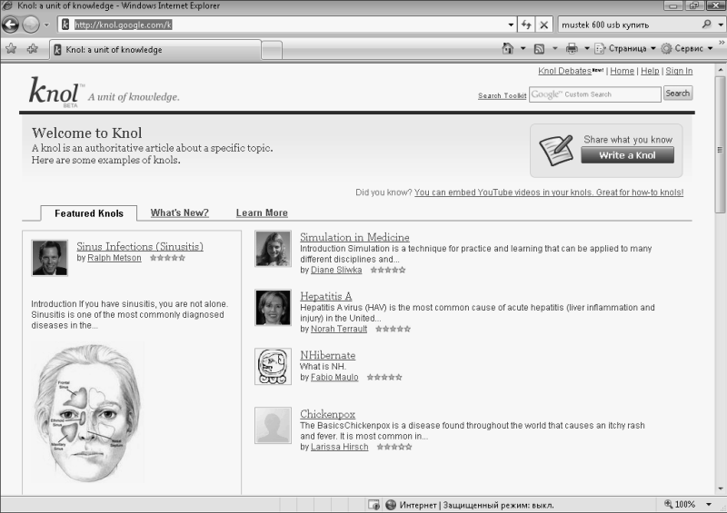Click the notepad and pen icon

click(x=556, y=151)
